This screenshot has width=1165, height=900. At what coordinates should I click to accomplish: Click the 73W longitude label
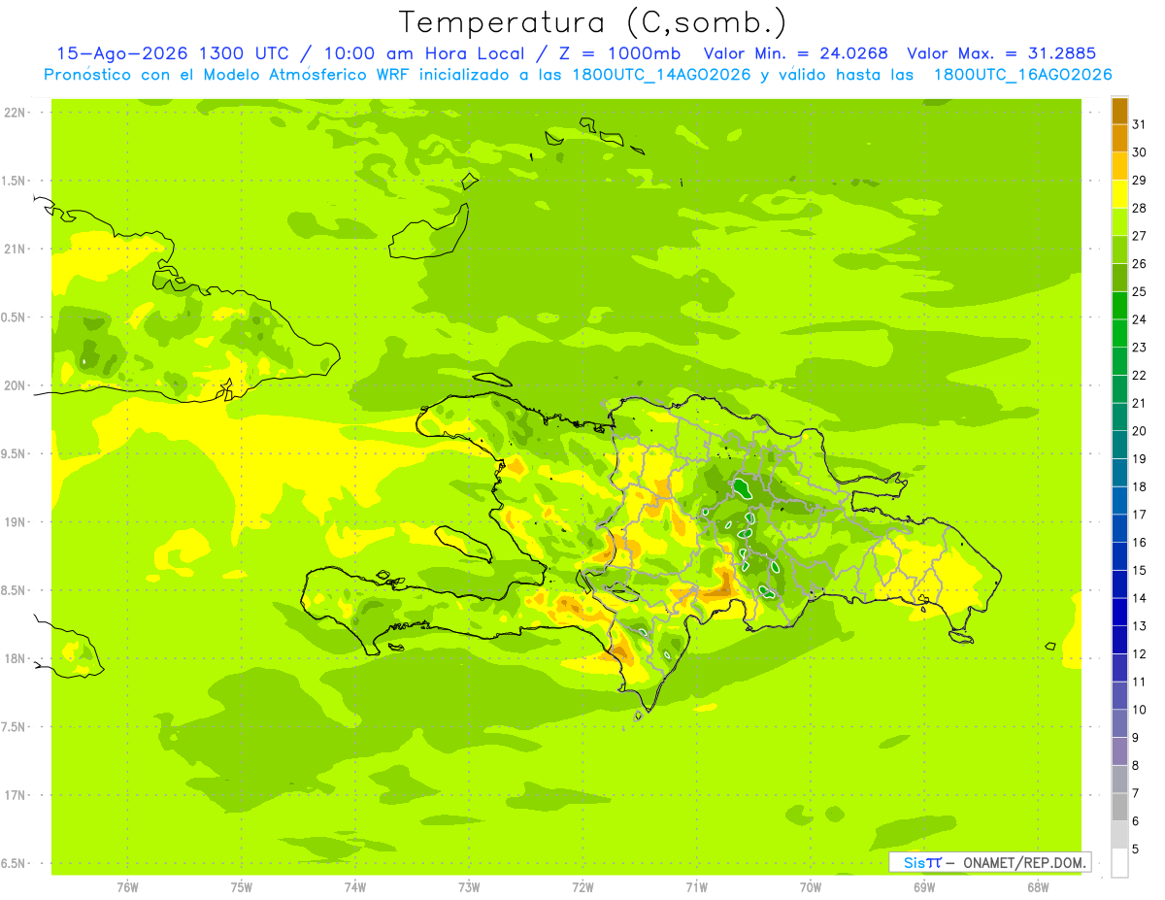click(x=469, y=887)
